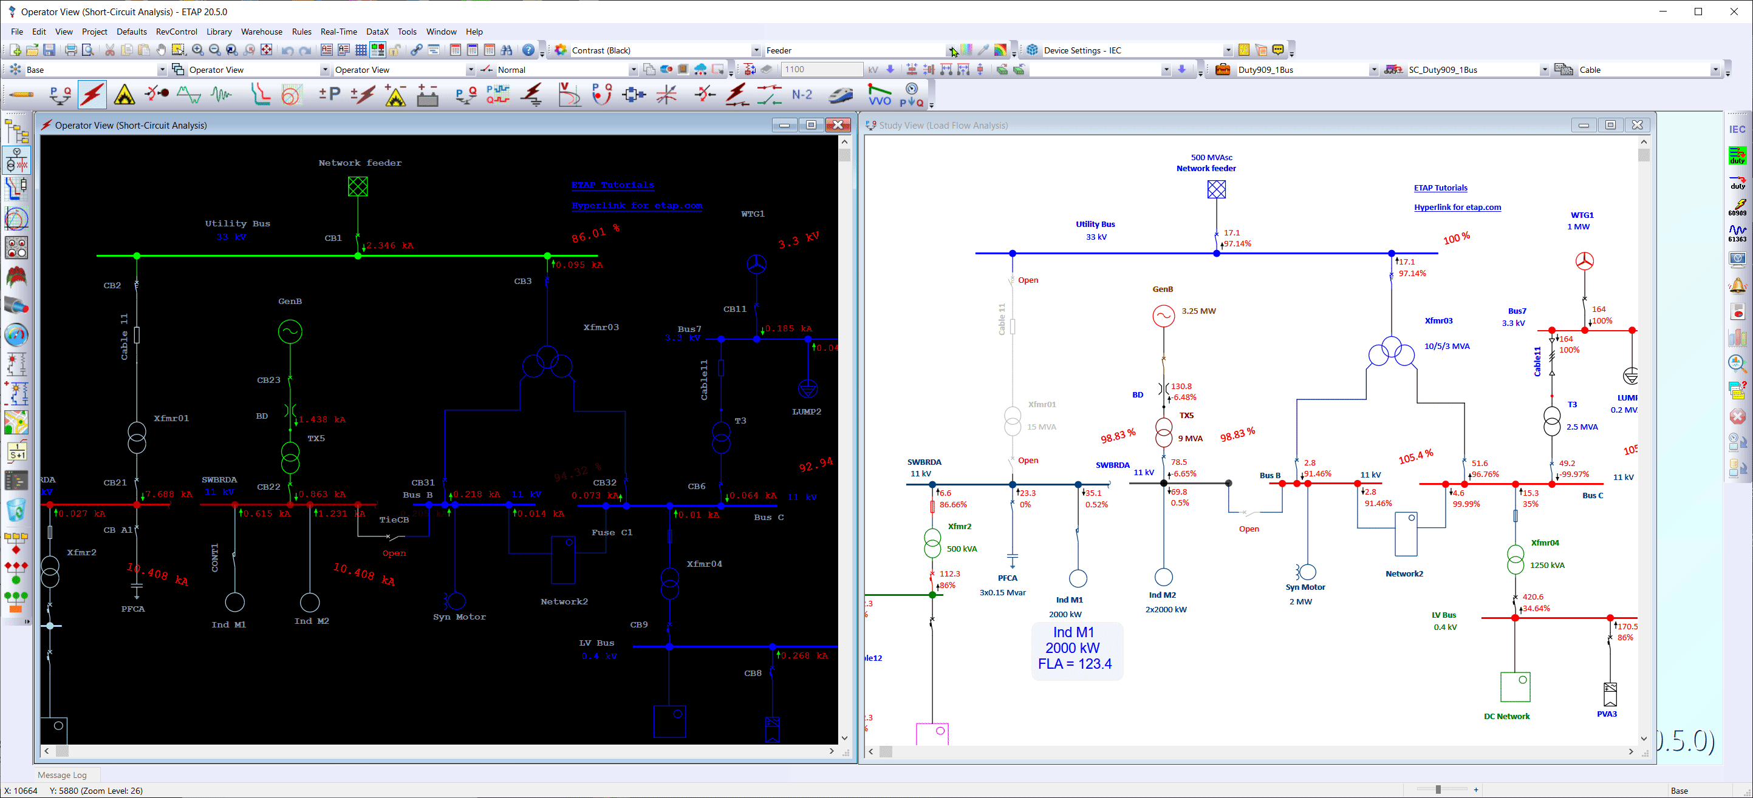1753x798 pixels.
Task: Run the N-2 contingency analysis tool
Action: (802, 95)
